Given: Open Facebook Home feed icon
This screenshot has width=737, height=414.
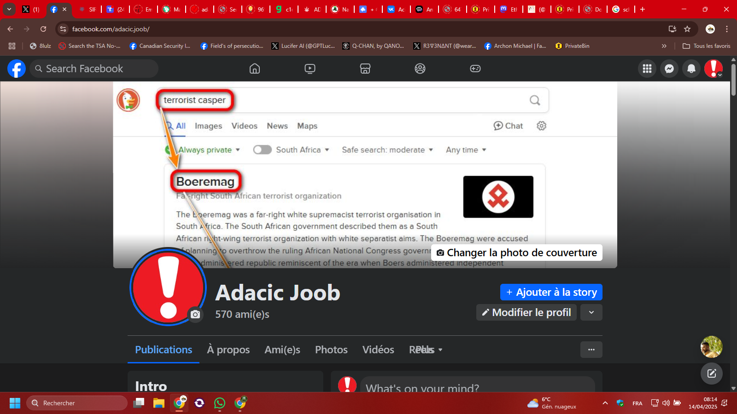Looking at the screenshot, I should coord(255,69).
